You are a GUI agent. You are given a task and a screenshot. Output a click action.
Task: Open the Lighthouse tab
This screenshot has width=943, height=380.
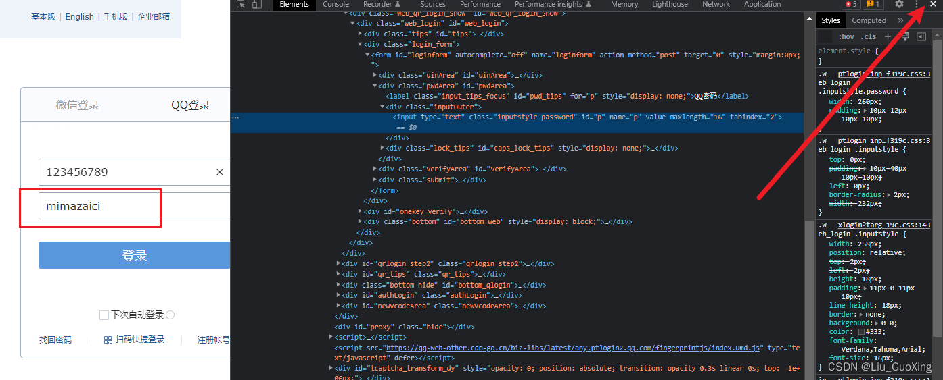point(669,4)
